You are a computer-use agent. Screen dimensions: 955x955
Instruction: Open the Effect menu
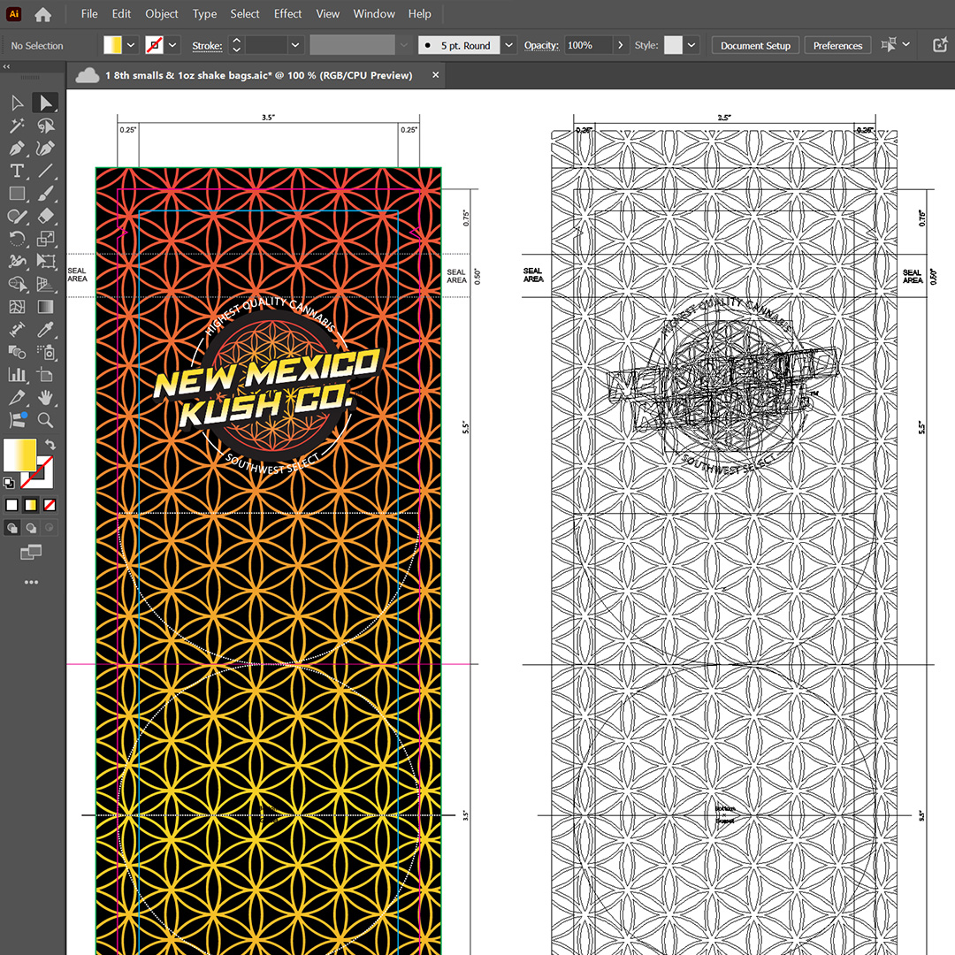(x=287, y=14)
